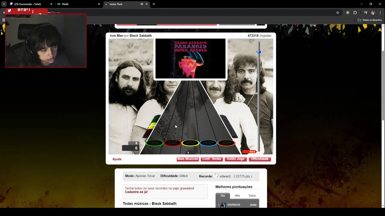
Task: Select the Todos scores tab
Action: pyautogui.click(x=252, y=196)
